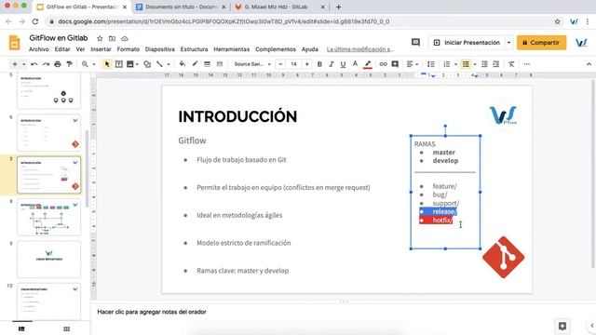This screenshot has width=596, height=335.
Task: Open more toolbar options (three dots)
Action: pos(526,64)
